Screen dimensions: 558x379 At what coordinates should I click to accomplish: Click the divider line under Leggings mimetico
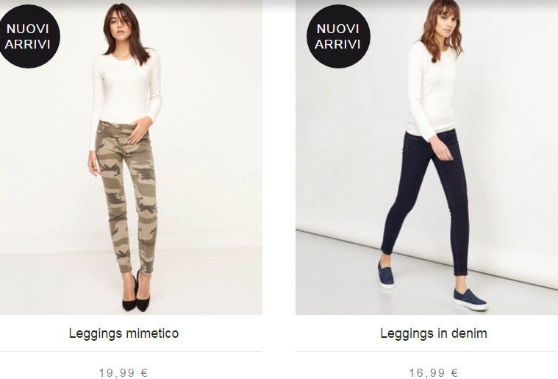click(131, 351)
